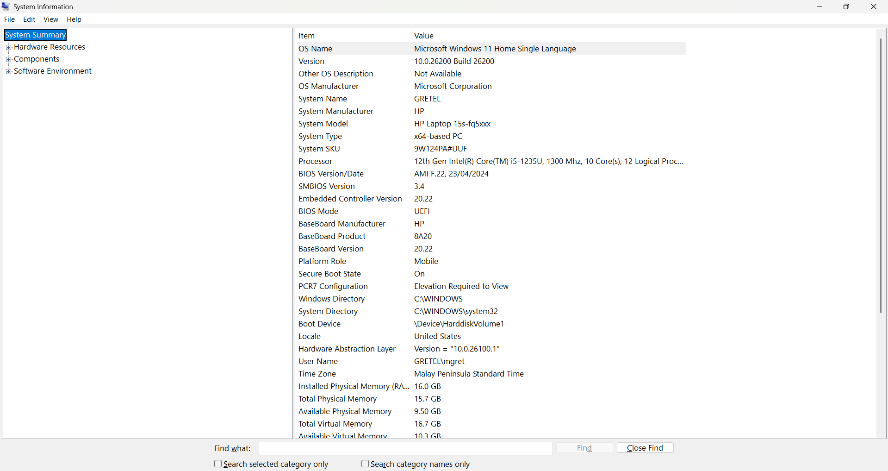Minimize the System Information window
This screenshot has width=888, height=471.
[x=820, y=6]
